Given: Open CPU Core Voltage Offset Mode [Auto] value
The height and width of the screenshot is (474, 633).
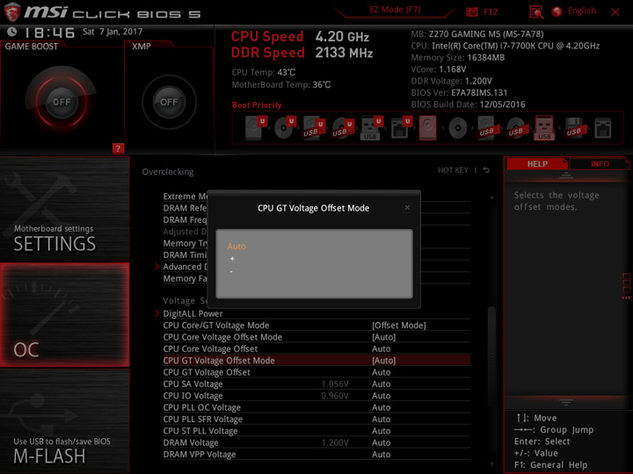Looking at the screenshot, I should (383, 337).
